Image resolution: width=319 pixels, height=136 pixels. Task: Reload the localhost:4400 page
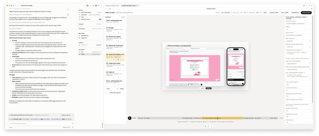point(110,9)
